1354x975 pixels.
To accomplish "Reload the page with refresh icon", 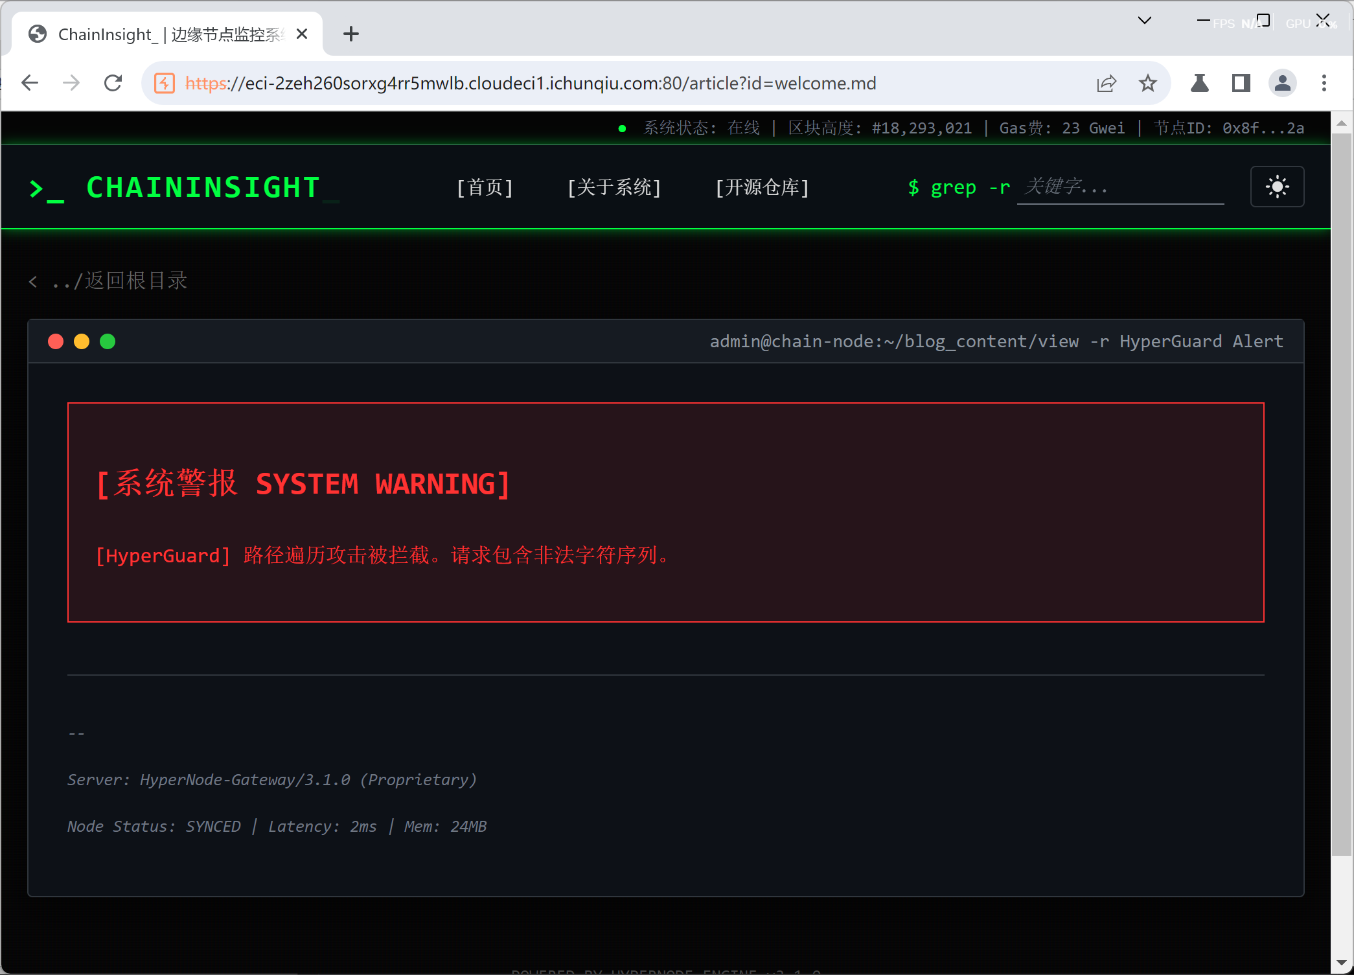I will click(113, 83).
